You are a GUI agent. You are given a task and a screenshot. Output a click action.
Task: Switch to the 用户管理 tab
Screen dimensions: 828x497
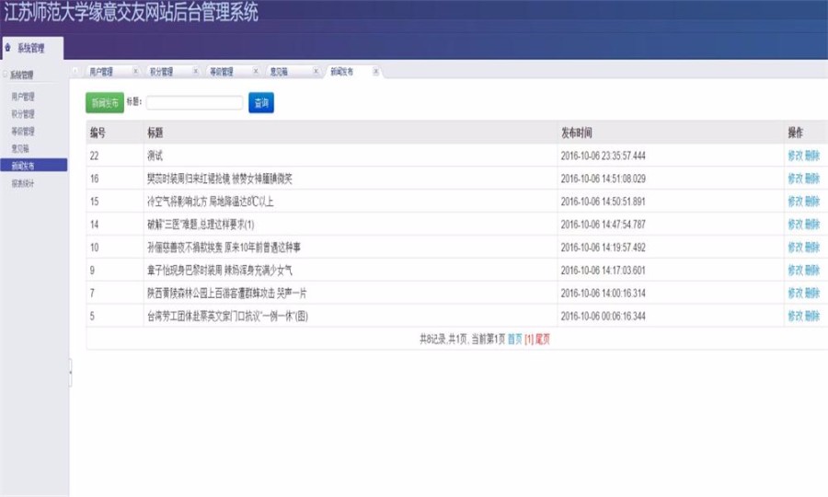(x=101, y=71)
